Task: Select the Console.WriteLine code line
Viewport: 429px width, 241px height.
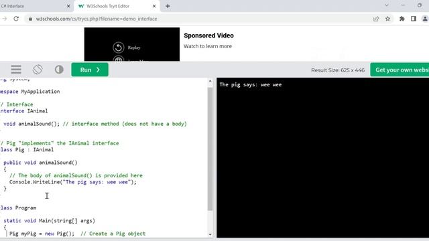Action: click(73, 182)
